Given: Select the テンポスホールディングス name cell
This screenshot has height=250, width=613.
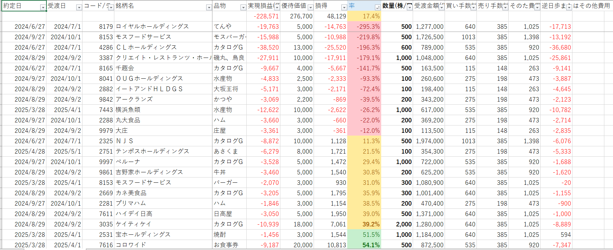Looking at the screenshot, I should coord(163,152).
